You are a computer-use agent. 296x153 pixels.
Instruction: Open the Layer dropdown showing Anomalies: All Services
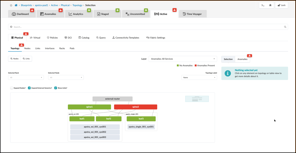click(183, 59)
